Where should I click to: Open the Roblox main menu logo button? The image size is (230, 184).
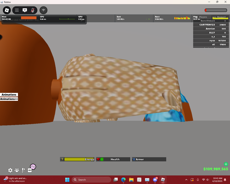7,10
